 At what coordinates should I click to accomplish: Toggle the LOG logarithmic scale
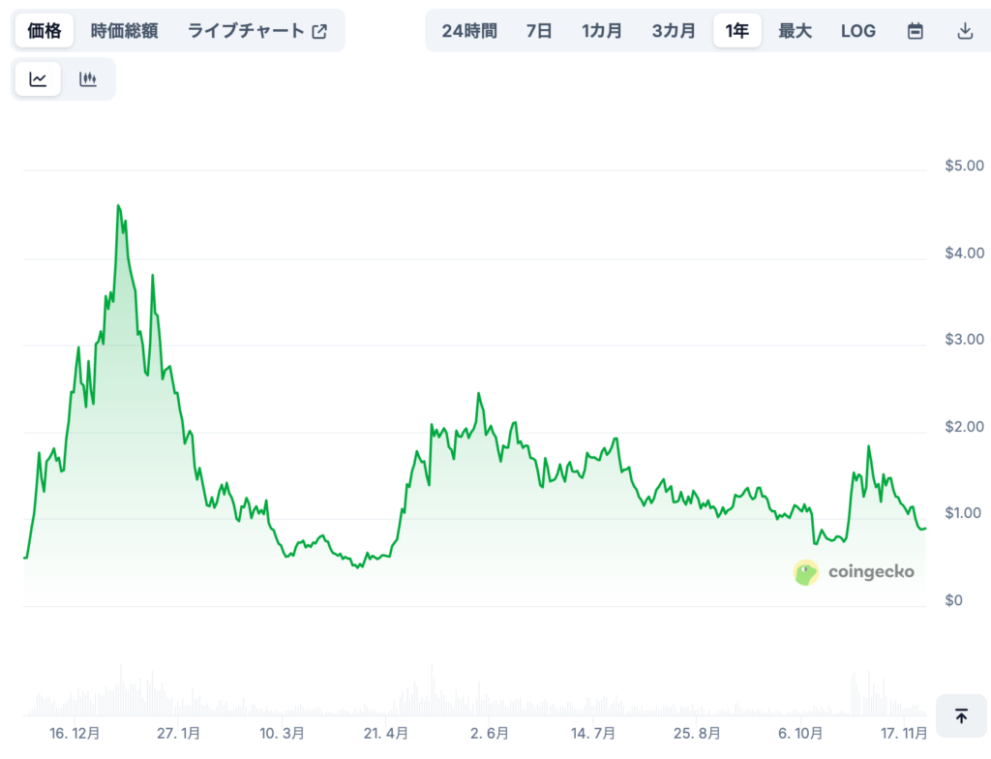pos(857,30)
